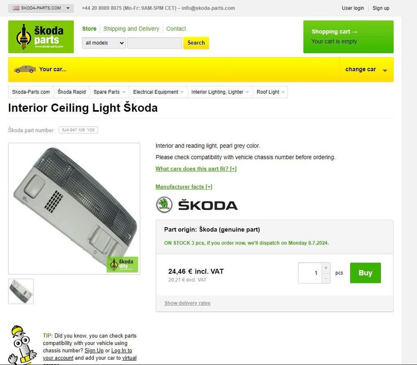Click into the parts search text field

point(155,43)
